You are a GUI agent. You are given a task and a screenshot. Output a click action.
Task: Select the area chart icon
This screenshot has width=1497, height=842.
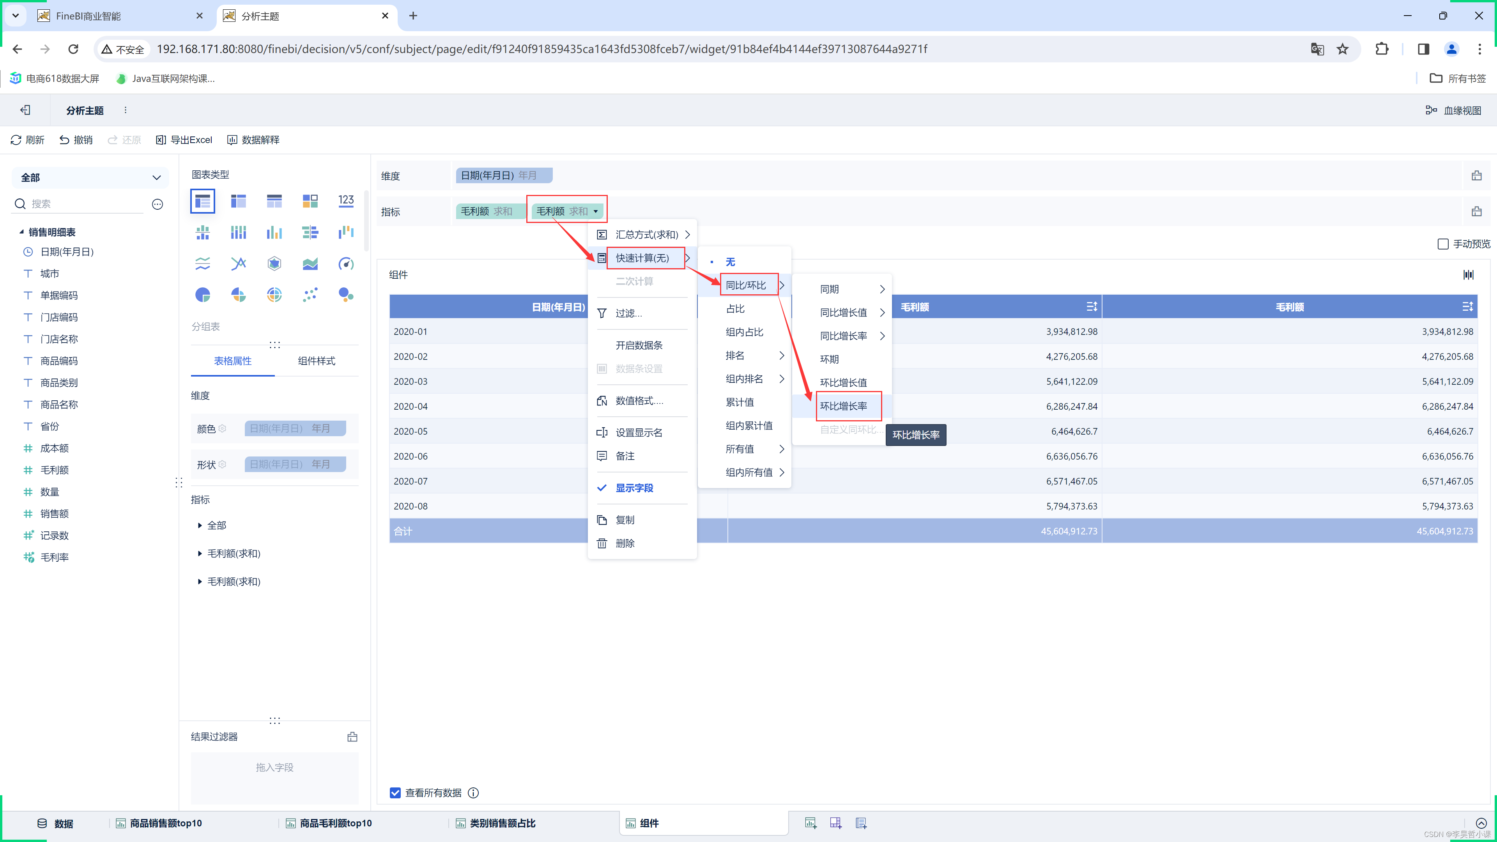[x=310, y=264]
